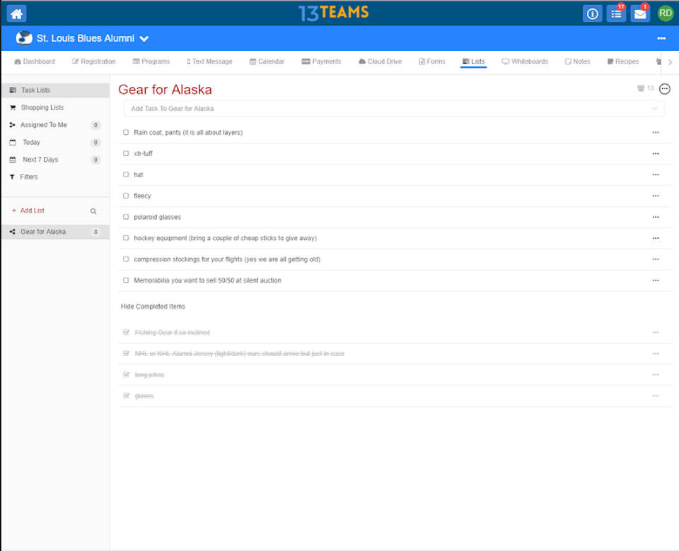
Task: Switch to the Calendar tab
Action: [267, 61]
